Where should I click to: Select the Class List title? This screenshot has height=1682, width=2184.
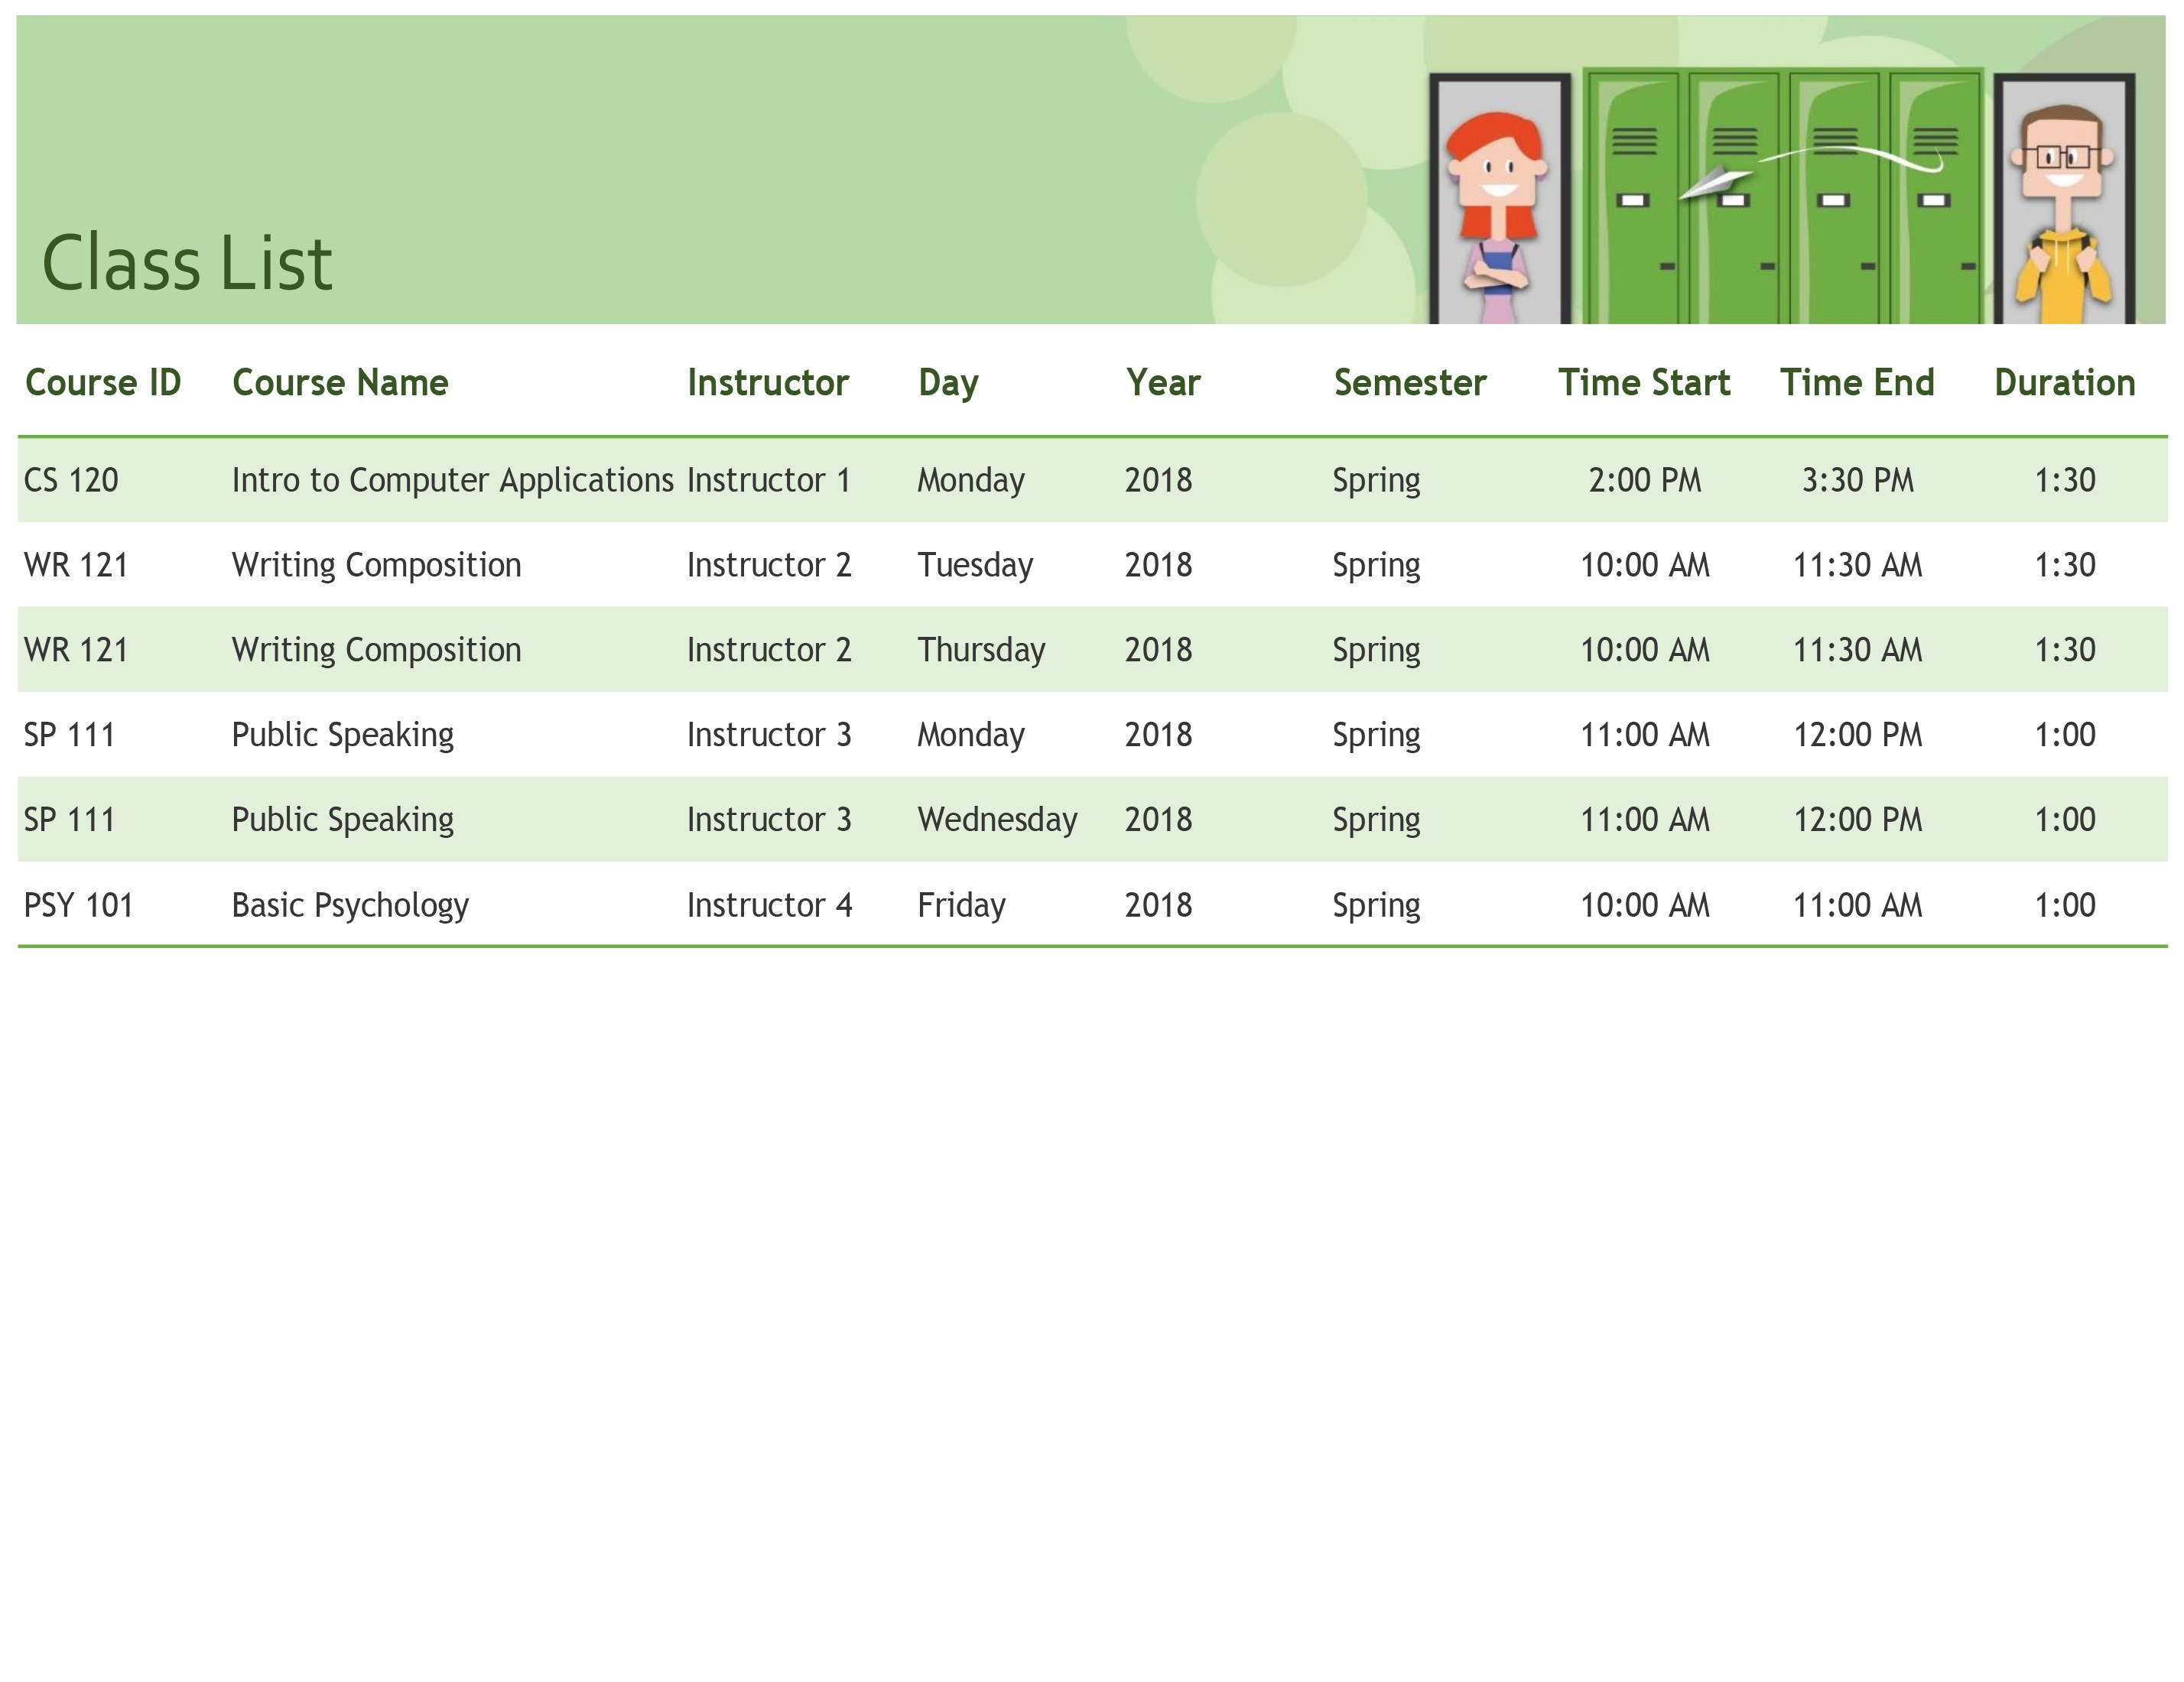pyautogui.click(x=186, y=263)
